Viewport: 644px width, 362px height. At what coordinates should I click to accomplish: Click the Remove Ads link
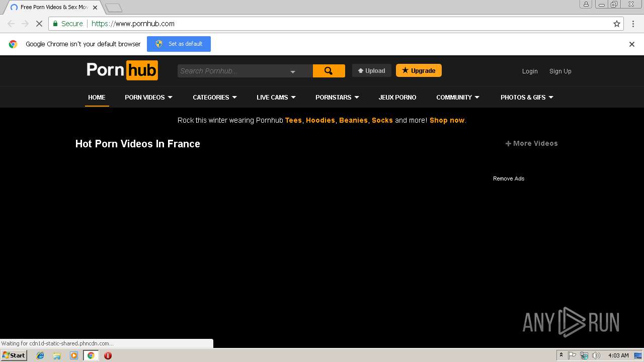pos(509,178)
